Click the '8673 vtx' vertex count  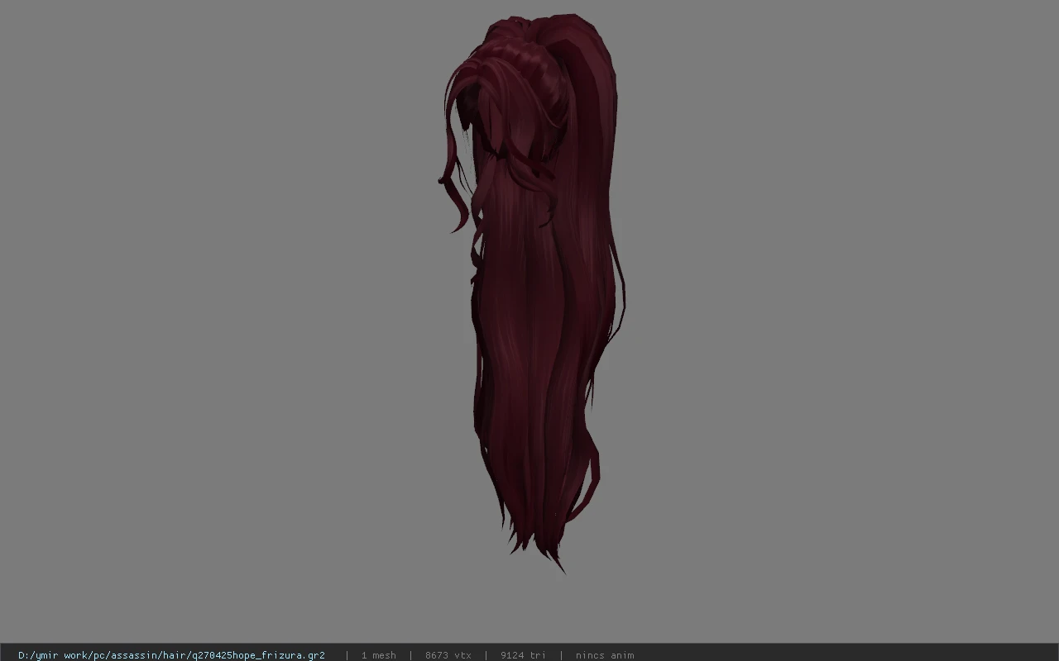(448, 655)
